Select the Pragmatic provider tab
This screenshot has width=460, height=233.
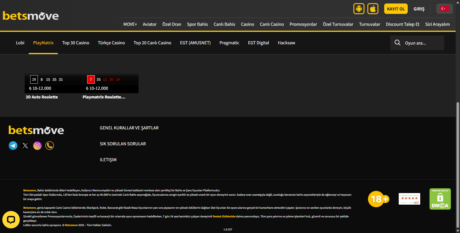229,43
